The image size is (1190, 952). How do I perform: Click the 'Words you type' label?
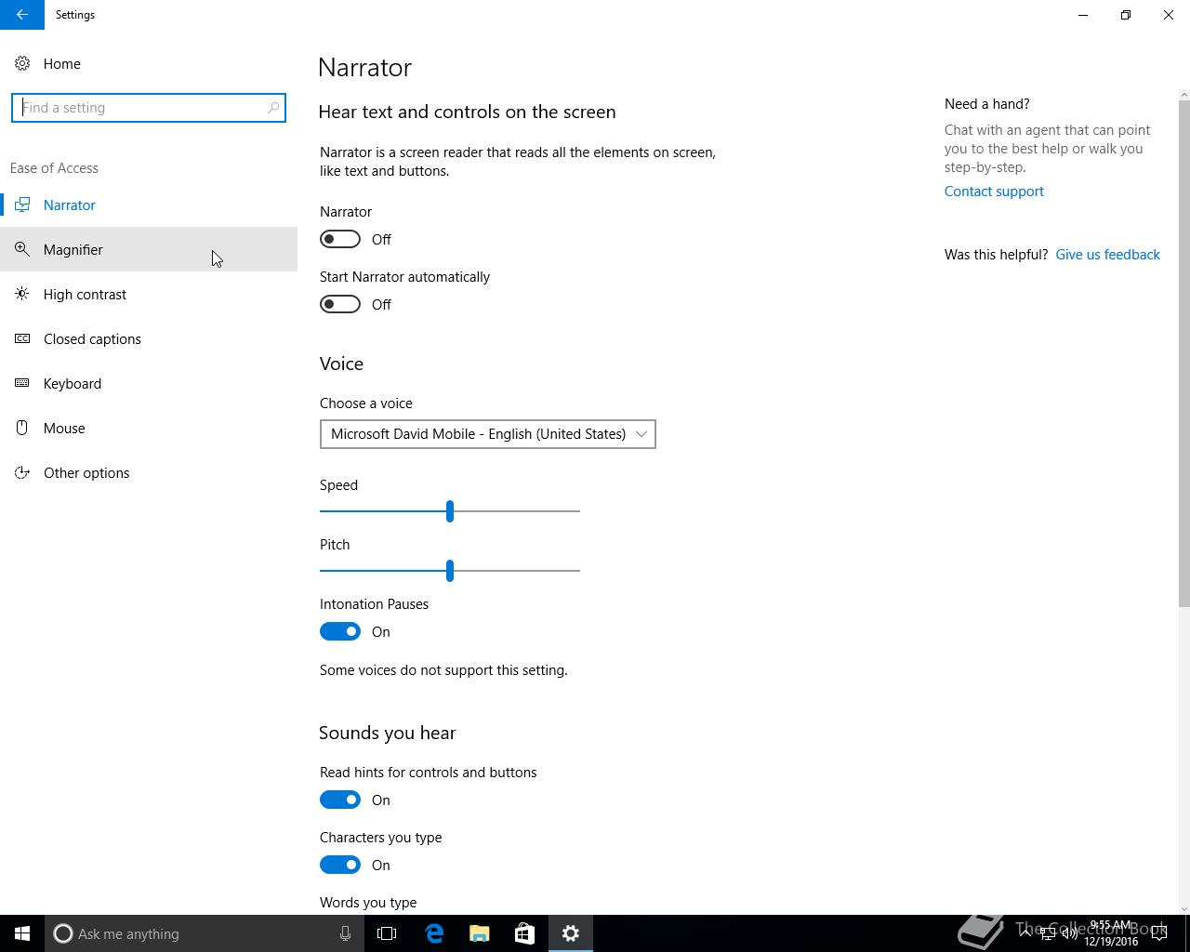368,903
